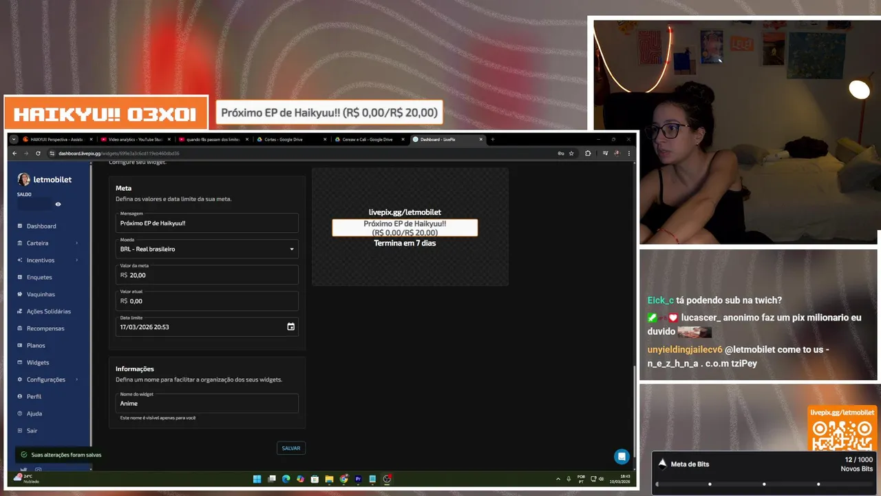This screenshot has height=496, width=881.
Task: Toggle saldo visibility eye icon
Action: pos(58,204)
